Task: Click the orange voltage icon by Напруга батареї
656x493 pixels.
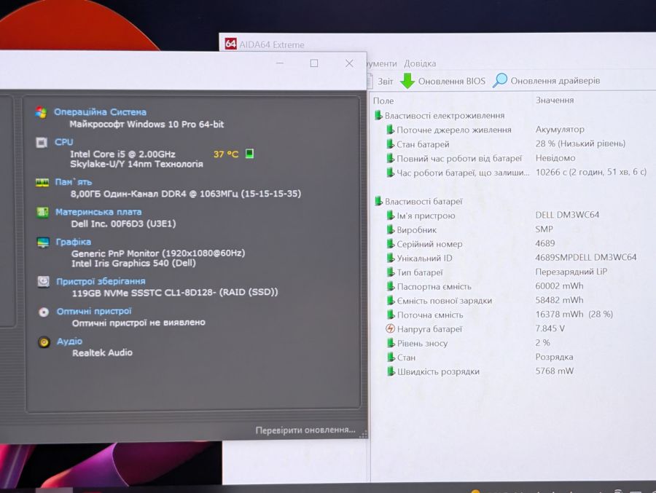Action: [391, 328]
